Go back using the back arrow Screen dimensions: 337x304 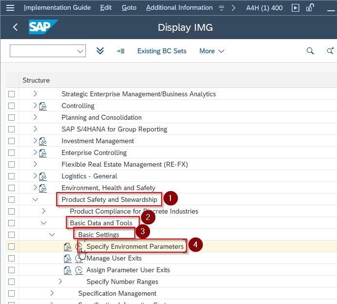pyautogui.click(x=15, y=27)
